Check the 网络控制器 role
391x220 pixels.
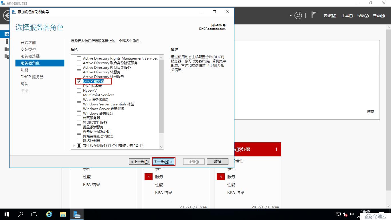pos(79,141)
